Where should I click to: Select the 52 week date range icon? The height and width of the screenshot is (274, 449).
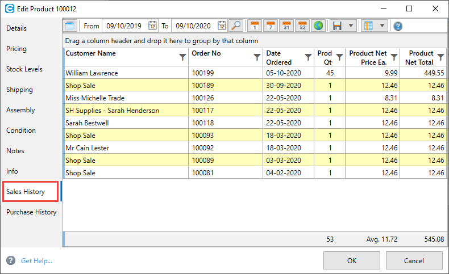click(302, 26)
